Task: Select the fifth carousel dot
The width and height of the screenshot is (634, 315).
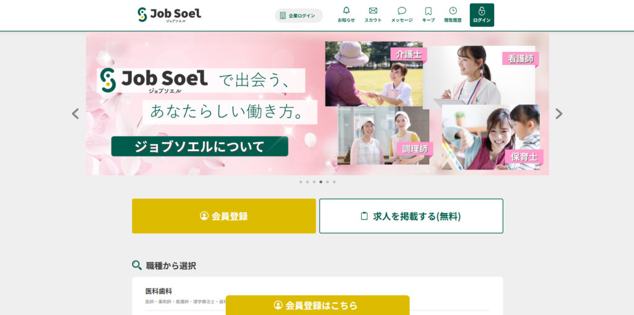Action: tap(328, 182)
